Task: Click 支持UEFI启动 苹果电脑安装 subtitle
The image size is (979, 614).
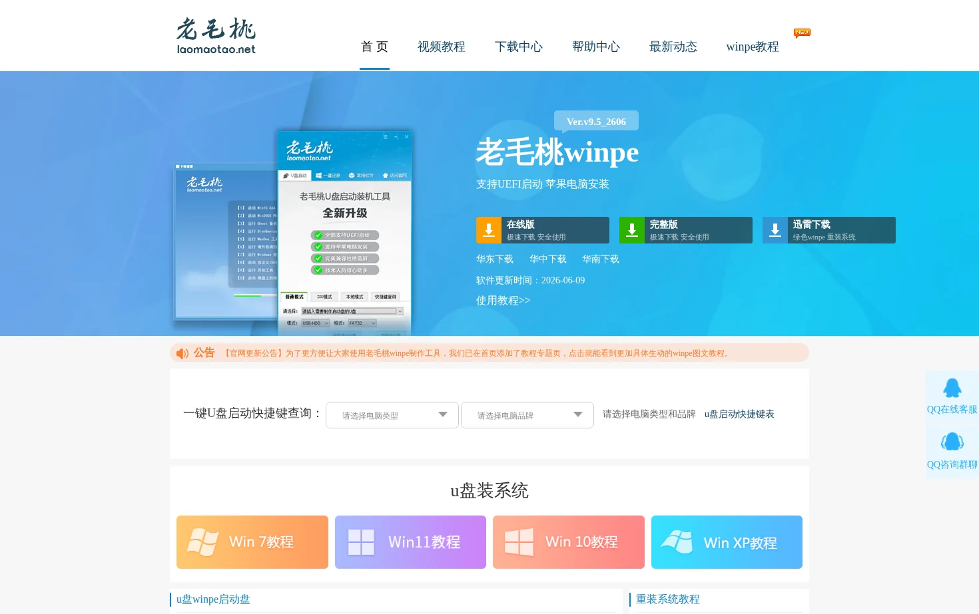Action: coord(542,184)
